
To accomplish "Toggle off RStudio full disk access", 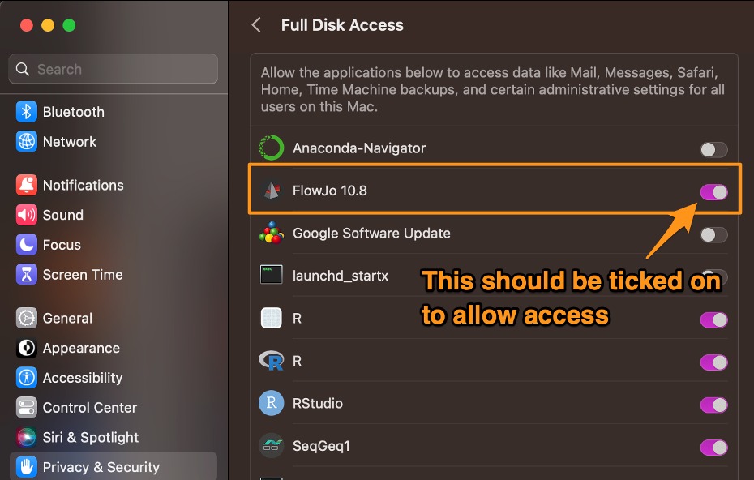I will coord(713,405).
